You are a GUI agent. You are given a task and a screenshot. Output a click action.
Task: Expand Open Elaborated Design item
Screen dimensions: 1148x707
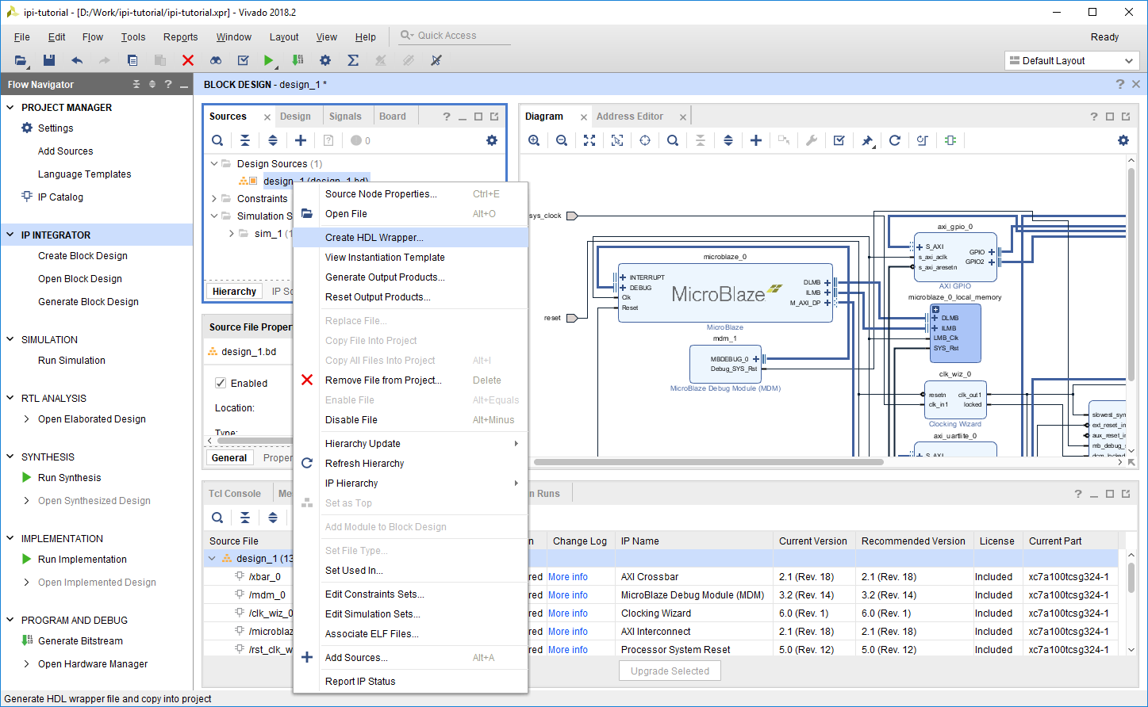pos(27,419)
